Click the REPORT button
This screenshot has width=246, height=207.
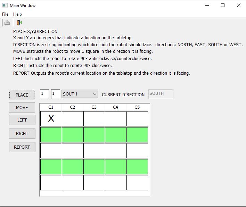click(x=22, y=147)
